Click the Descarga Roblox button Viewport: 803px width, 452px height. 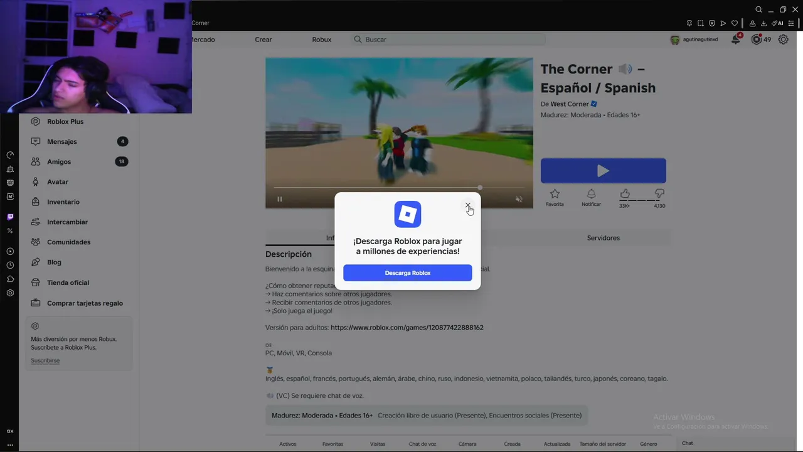pos(408,273)
